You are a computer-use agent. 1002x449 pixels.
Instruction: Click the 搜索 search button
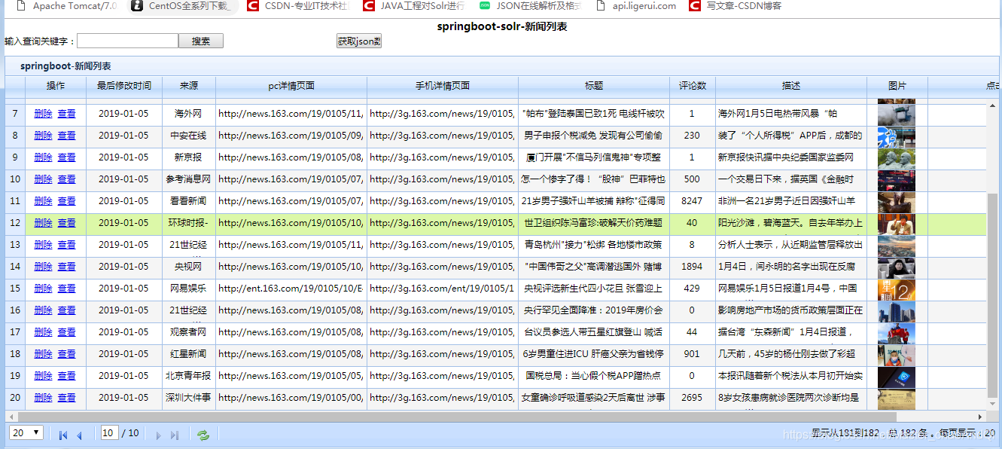(x=201, y=41)
